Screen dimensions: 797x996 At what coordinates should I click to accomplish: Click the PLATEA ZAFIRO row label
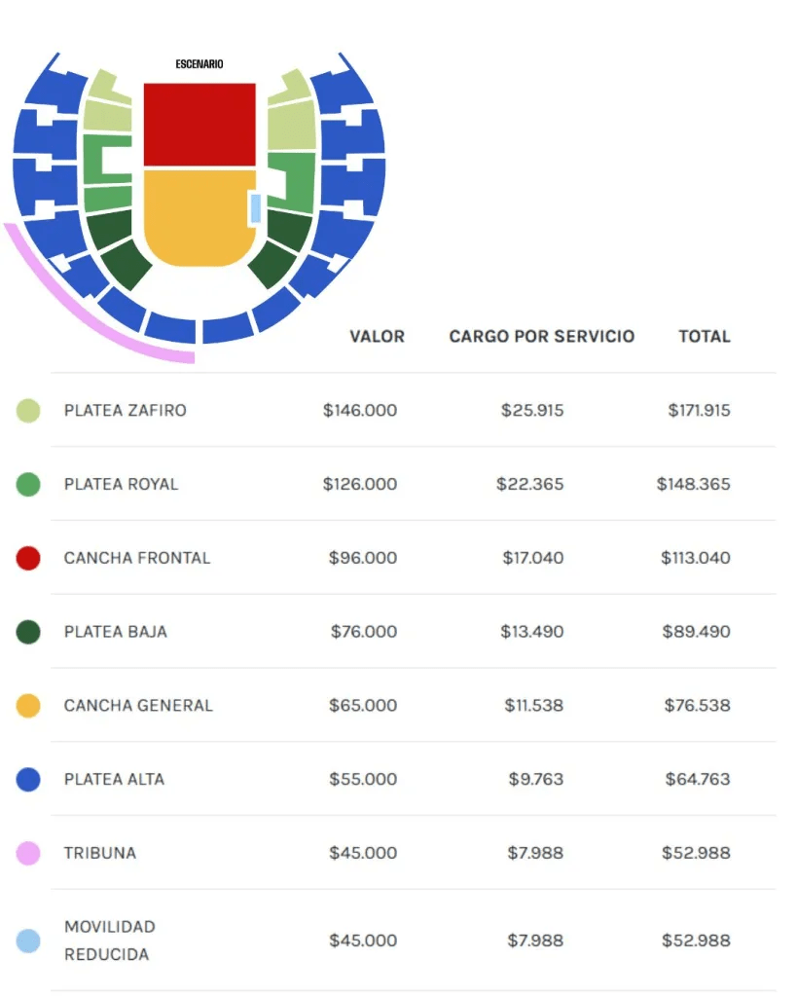[x=125, y=411]
